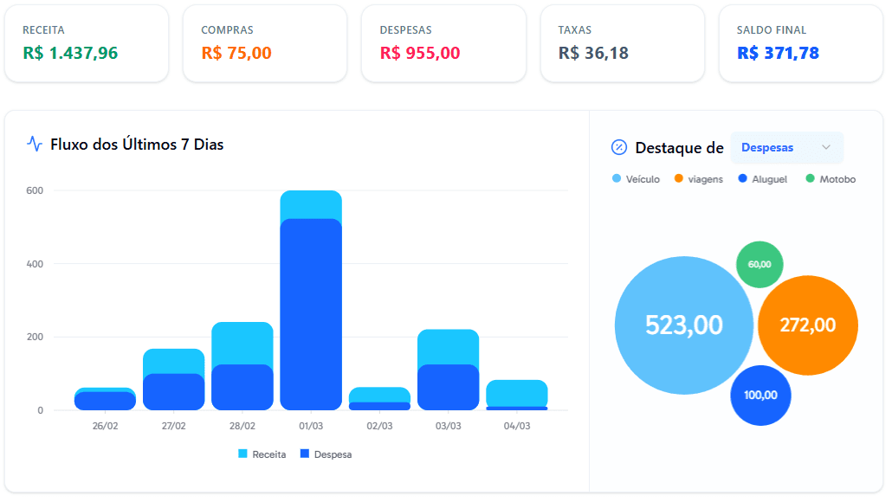Hide the Motobo legend category
This screenshot has height=502, width=892.
pyautogui.click(x=831, y=179)
